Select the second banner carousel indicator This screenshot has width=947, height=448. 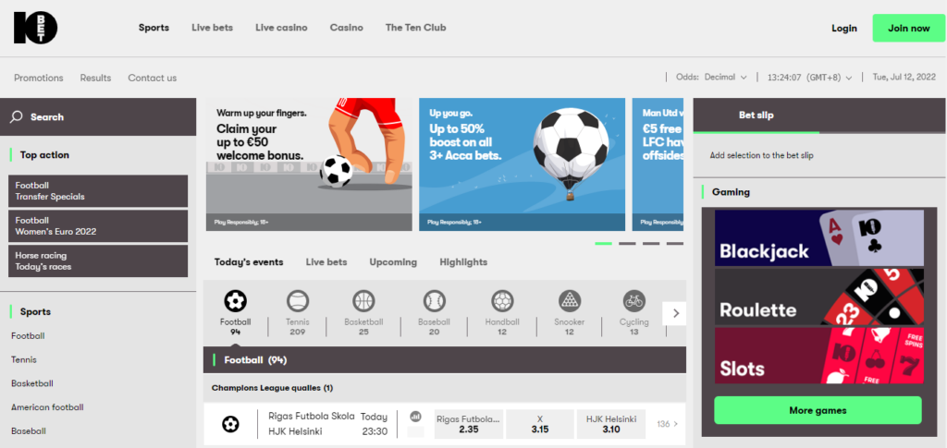coord(627,244)
